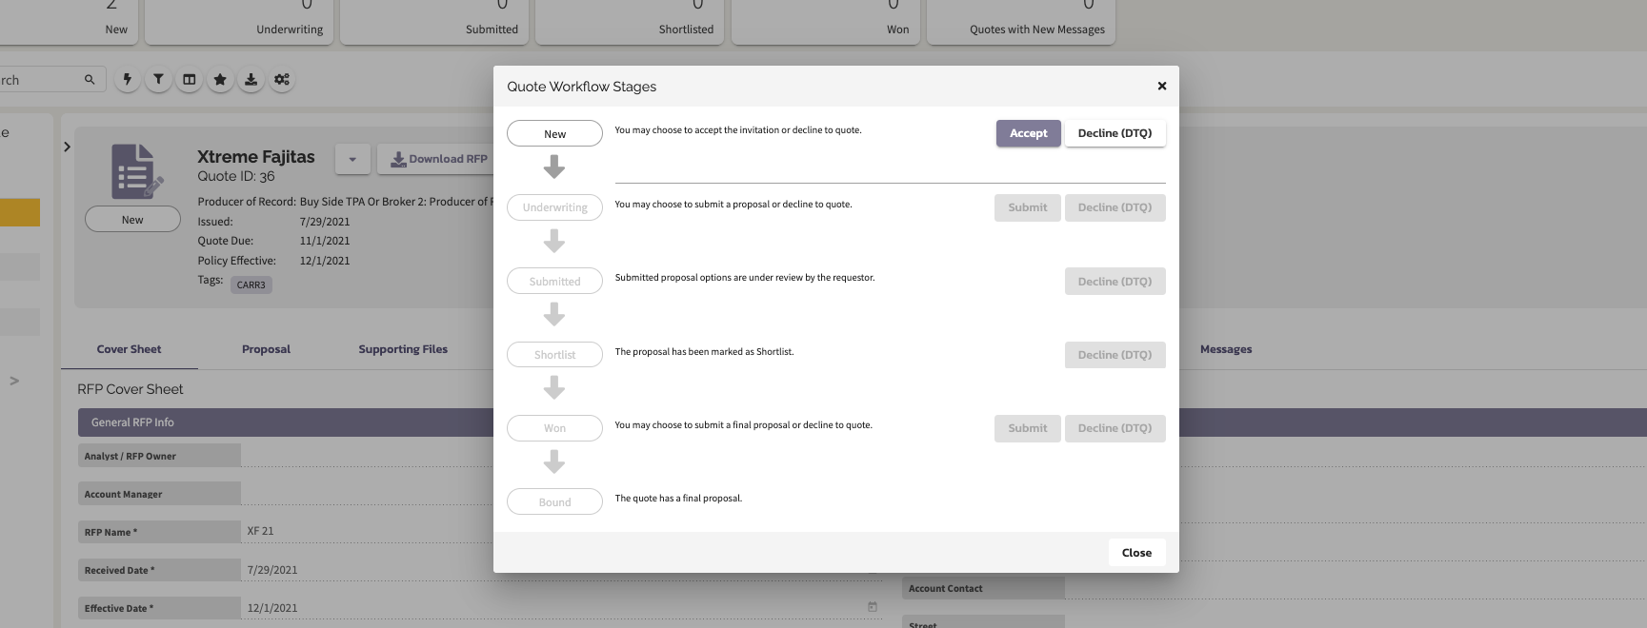Click Decline (DTQ) in the Underwriting stage

click(x=1115, y=207)
